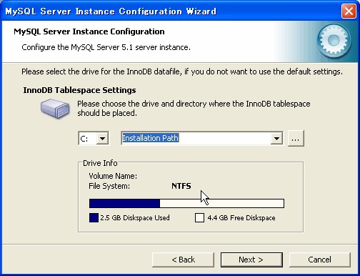Click the gear icon in header
Viewport: 360px width, 276px height.
[x=334, y=41]
